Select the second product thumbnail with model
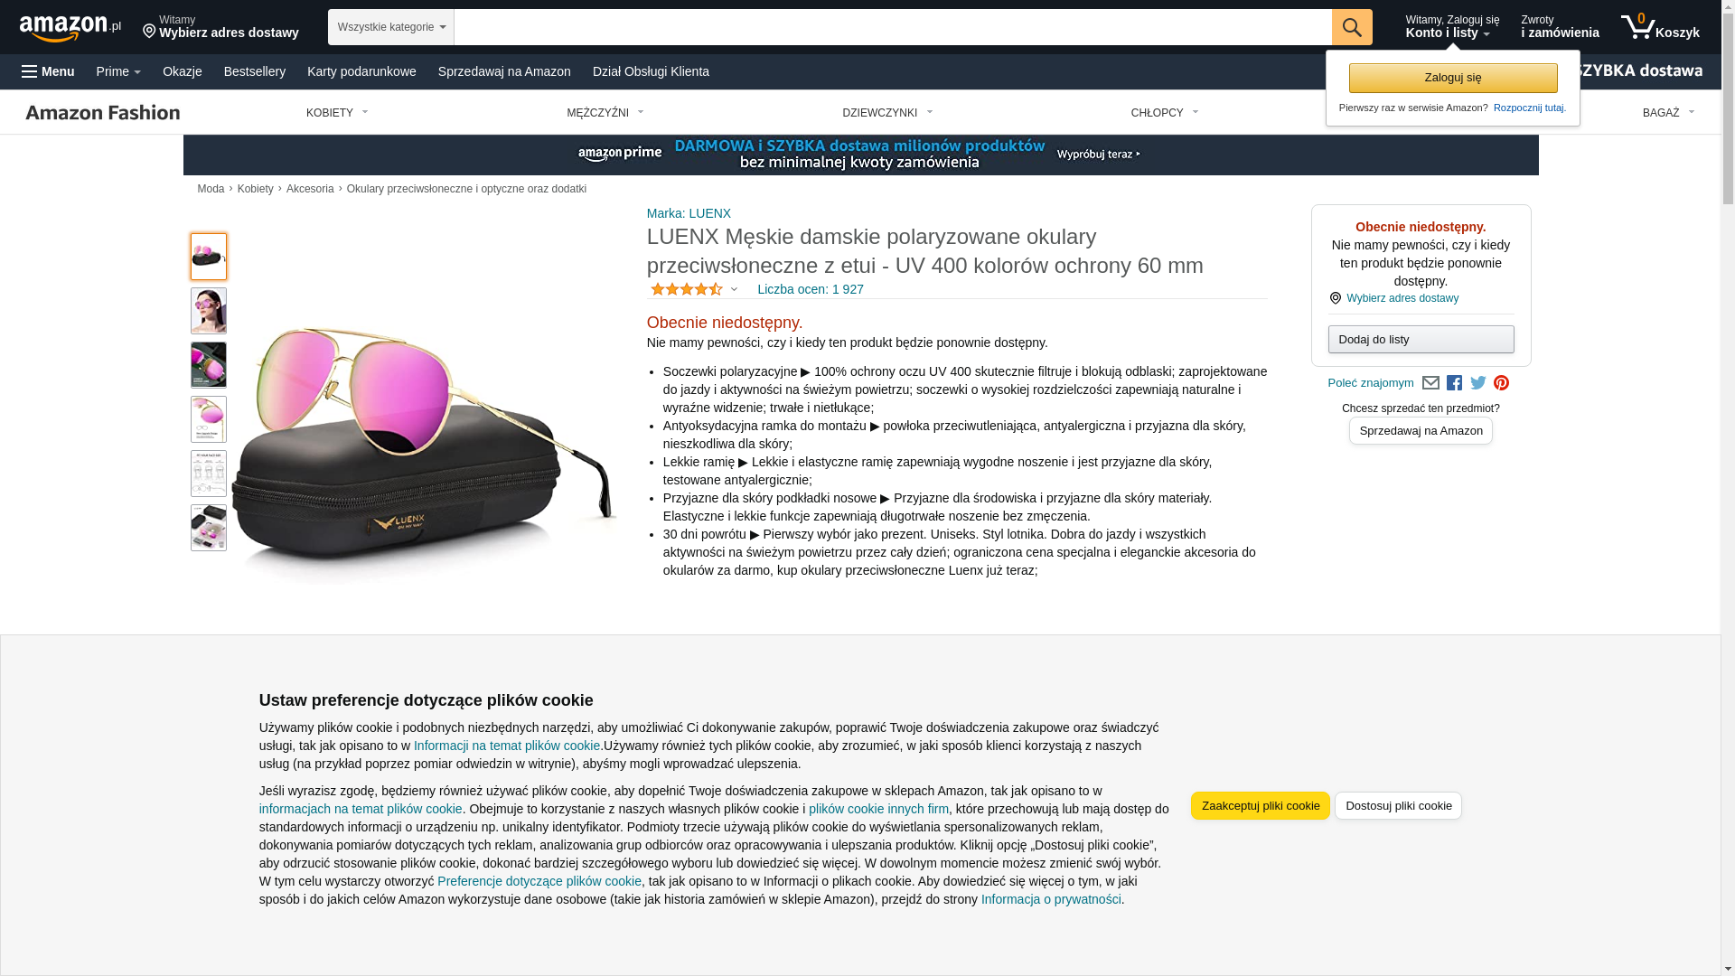1735x976 pixels. point(209,311)
